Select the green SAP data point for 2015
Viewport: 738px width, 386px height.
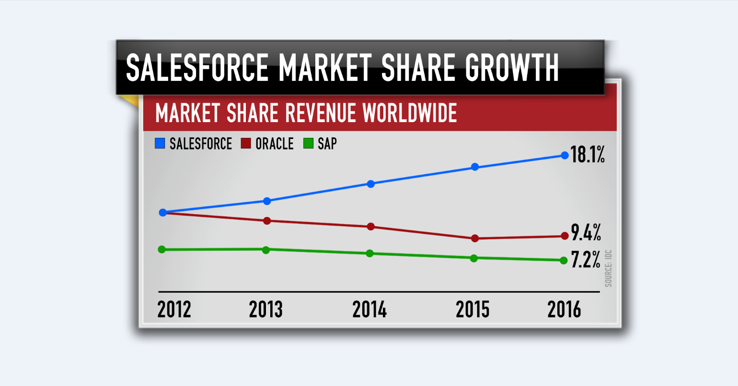(x=474, y=258)
